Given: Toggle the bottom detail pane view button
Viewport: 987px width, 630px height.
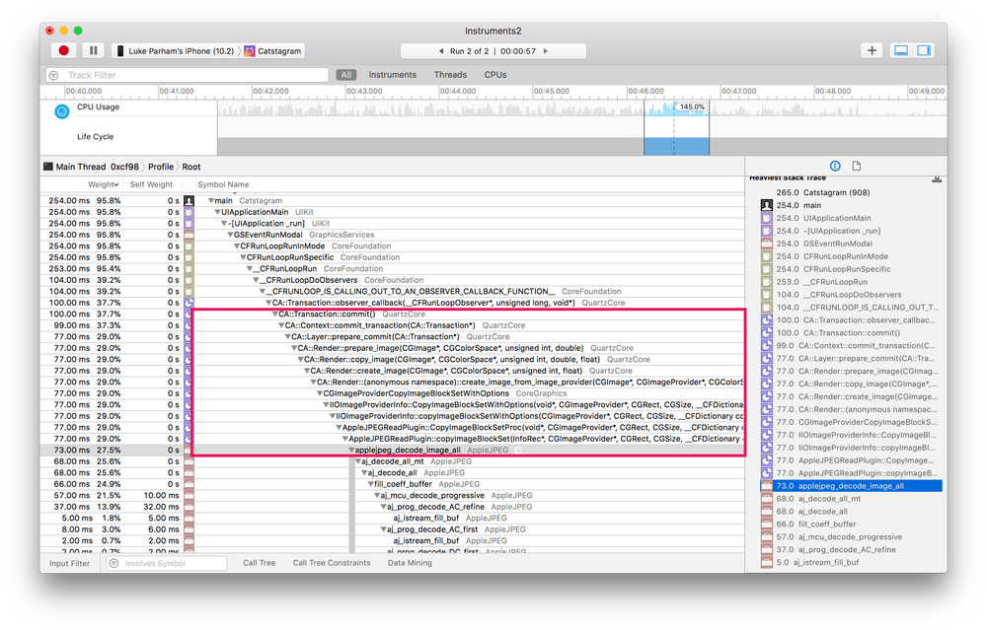Looking at the screenshot, I should click(901, 50).
